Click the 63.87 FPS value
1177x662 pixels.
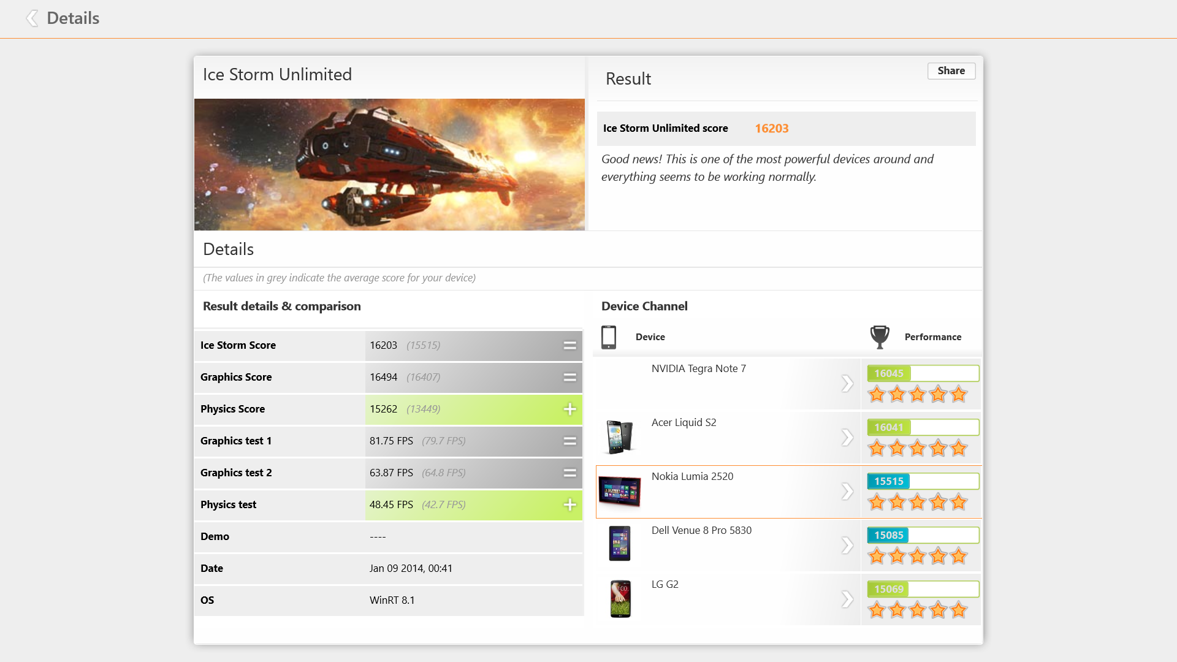coord(391,473)
